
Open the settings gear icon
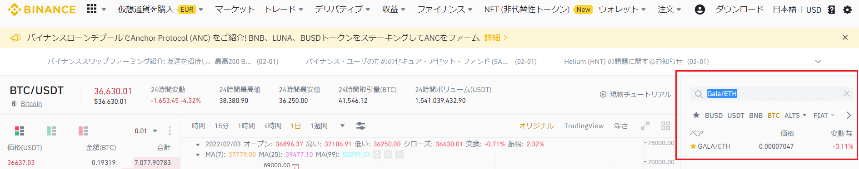[847, 10]
